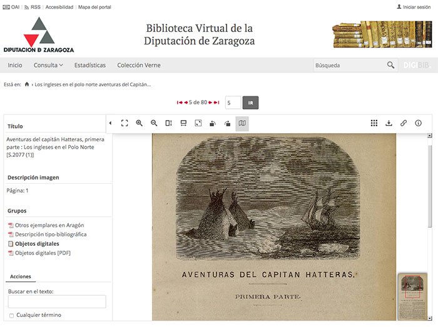Image resolution: width=438 pixels, height=327 pixels.
Task: Open Mapa del portal link
Action: pos(94,7)
